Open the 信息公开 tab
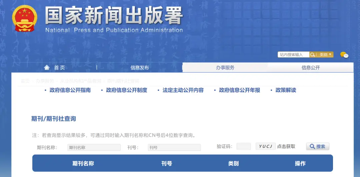Image resolution: width=360 pixels, height=177 pixels. (311, 68)
